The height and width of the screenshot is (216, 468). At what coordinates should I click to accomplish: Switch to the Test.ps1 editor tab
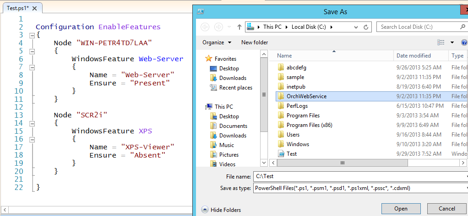18,8
